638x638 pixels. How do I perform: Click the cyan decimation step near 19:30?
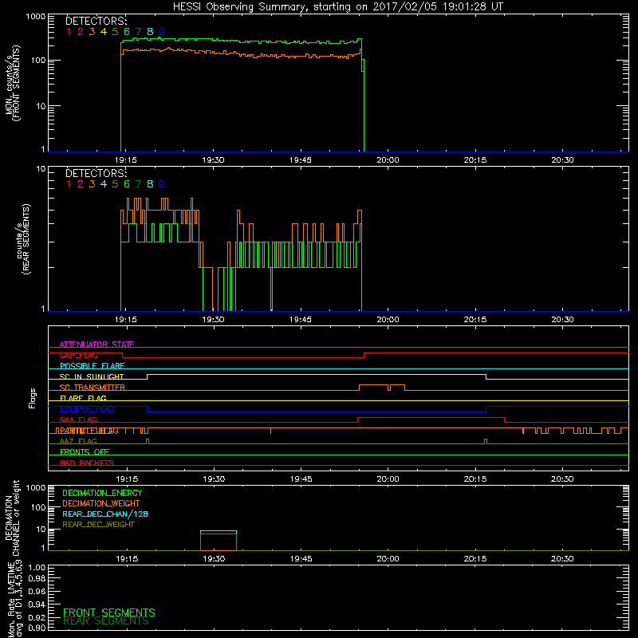[219, 531]
